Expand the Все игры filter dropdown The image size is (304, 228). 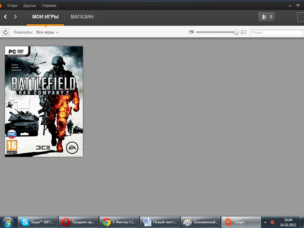click(x=47, y=32)
